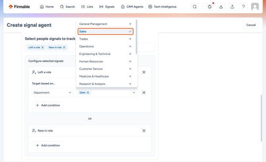The height and width of the screenshot is (162, 266).
Task: Click the upload icon in header
Action: click(x=232, y=7)
